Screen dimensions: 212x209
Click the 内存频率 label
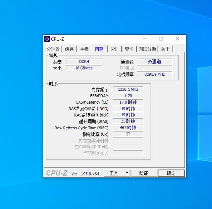(100, 90)
